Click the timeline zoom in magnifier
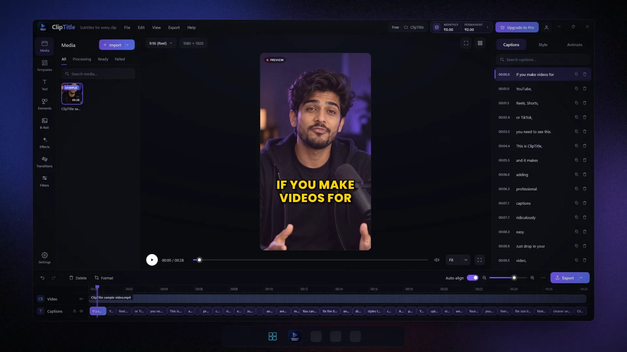Viewport: 627px width, 352px height. click(532, 278)
